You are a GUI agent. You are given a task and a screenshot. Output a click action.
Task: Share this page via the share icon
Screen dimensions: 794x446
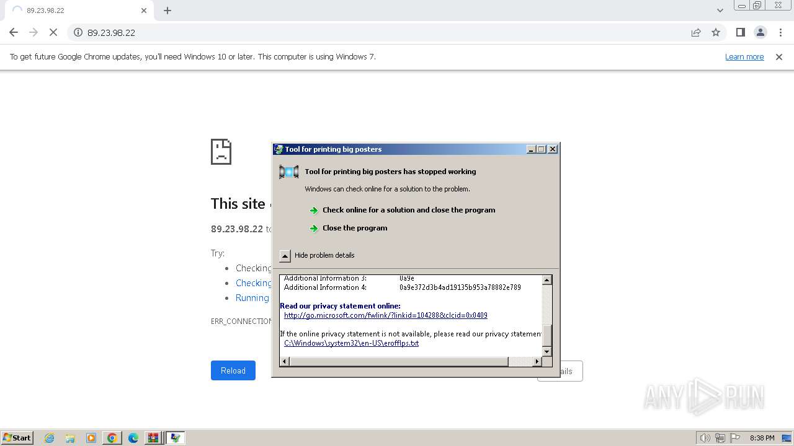pyautogui.click(x=696, y=32)
